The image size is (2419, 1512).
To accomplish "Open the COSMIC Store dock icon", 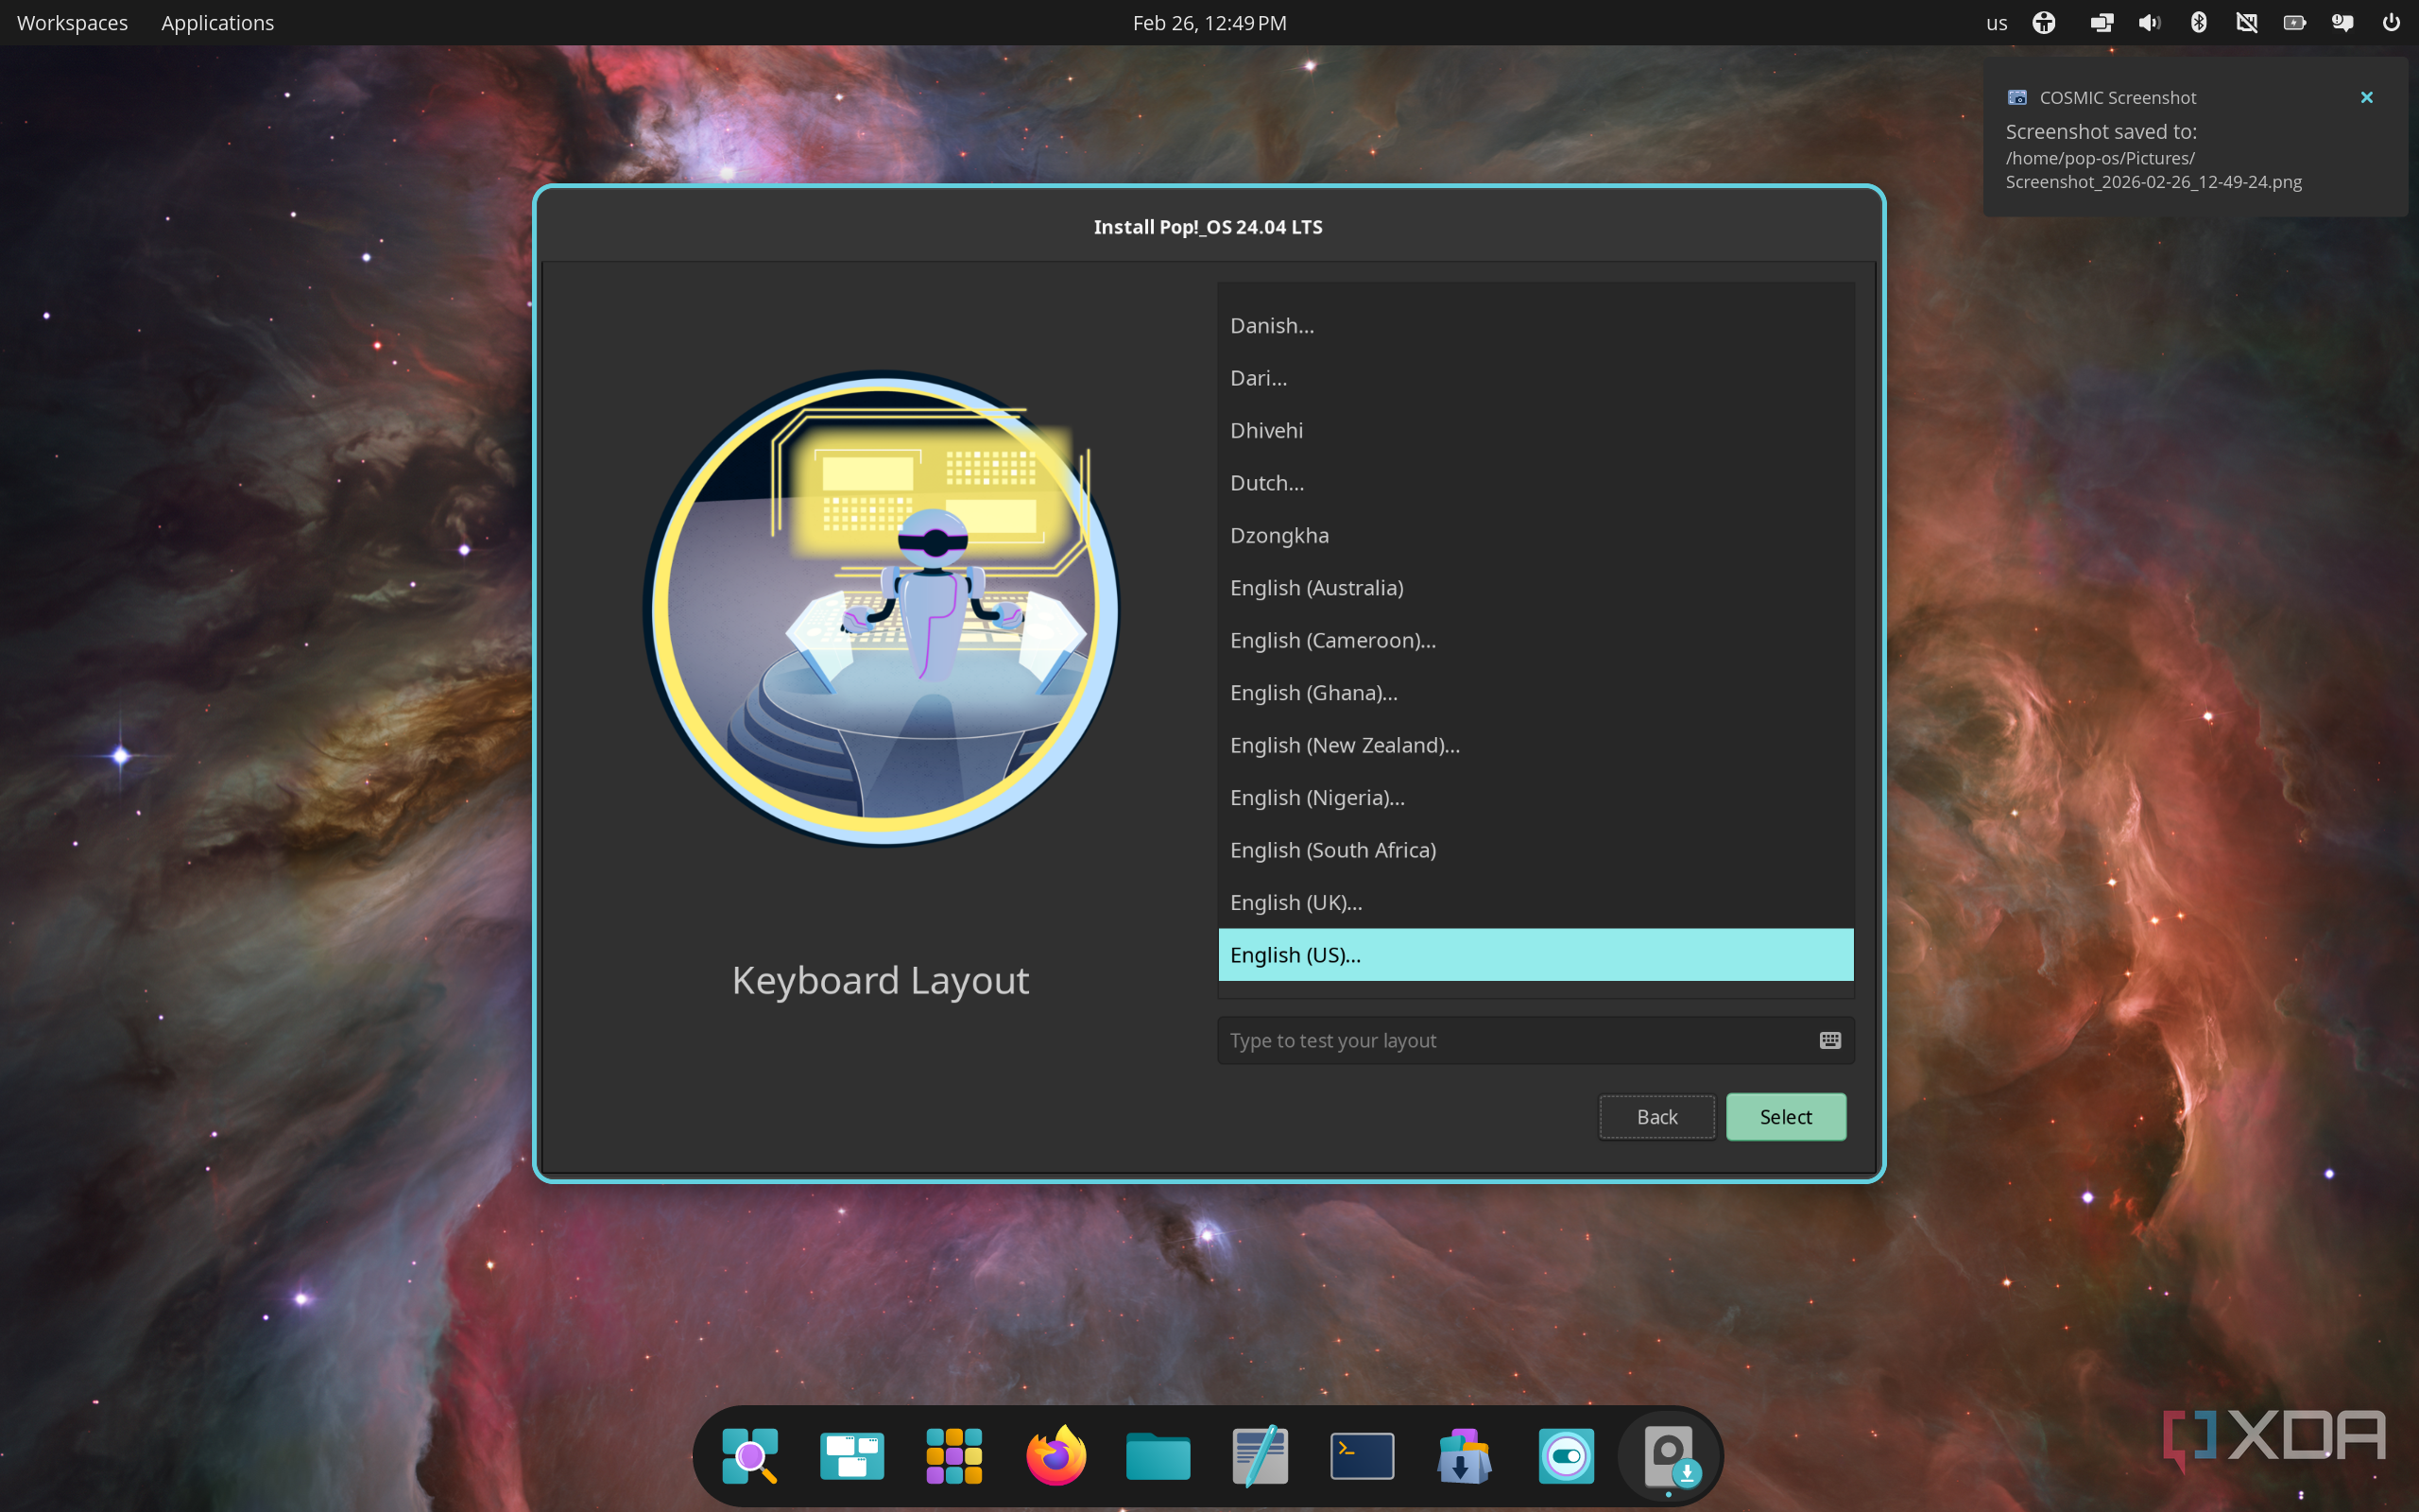I will (x=1464, y=1455).
